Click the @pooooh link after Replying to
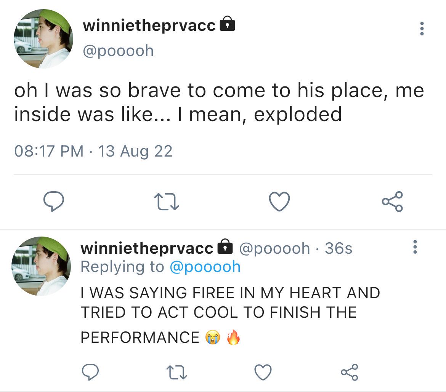The image size is (446, 392). coord(205,267)
